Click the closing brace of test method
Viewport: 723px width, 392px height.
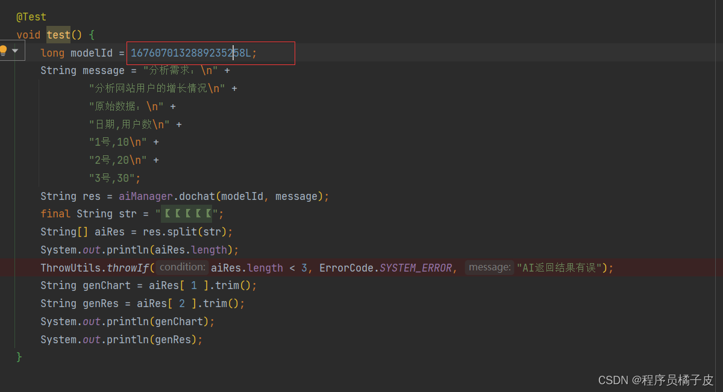point(19,357)
